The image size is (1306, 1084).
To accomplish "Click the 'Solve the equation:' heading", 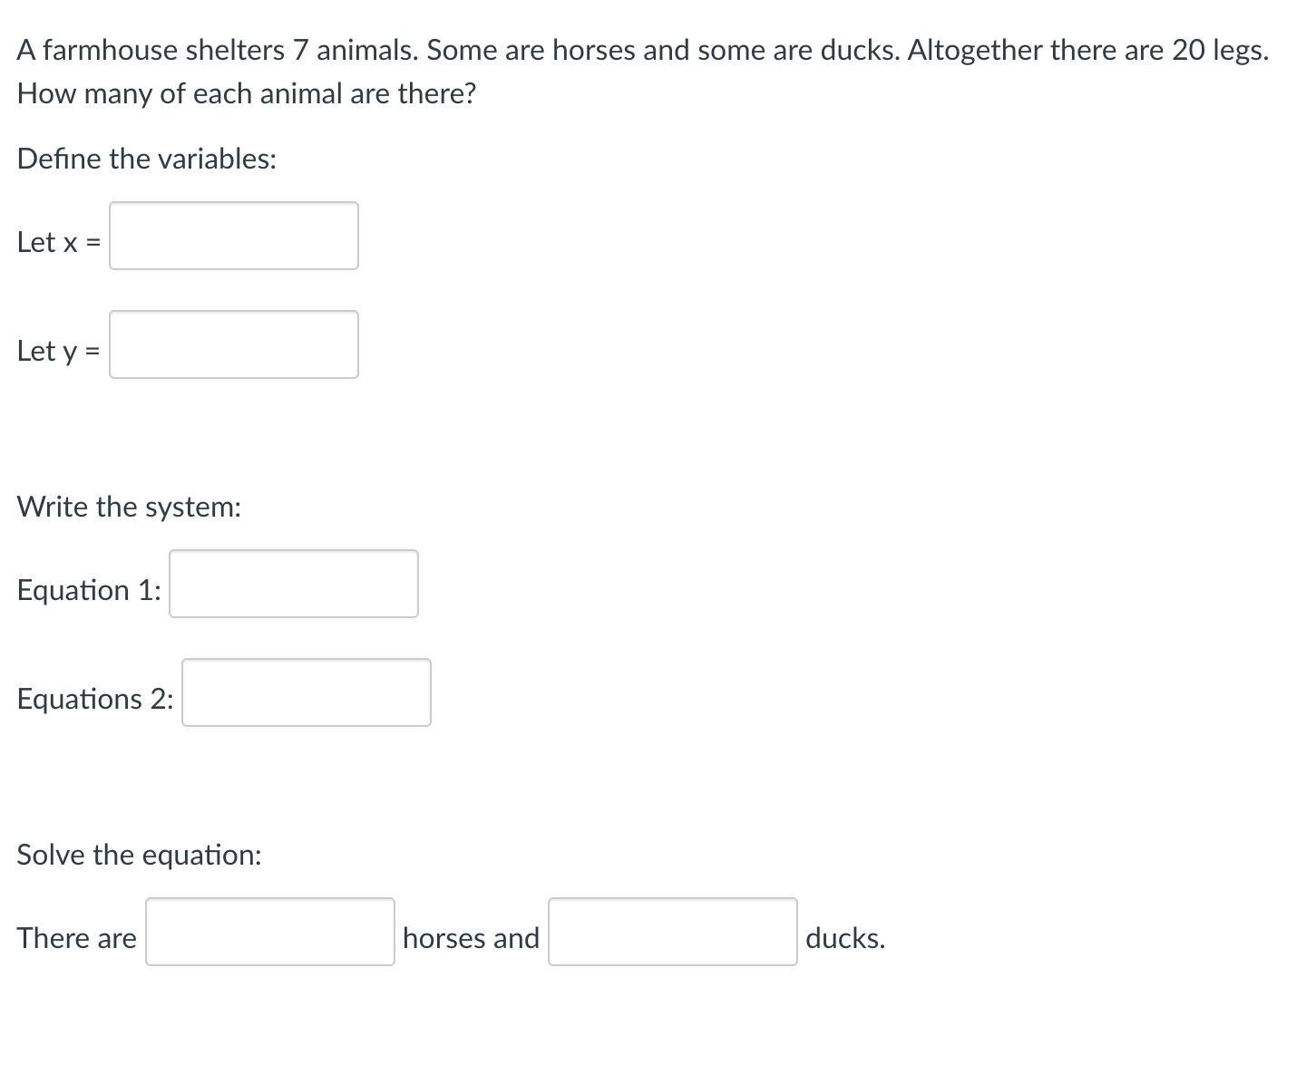I will [x=139, y=855].
